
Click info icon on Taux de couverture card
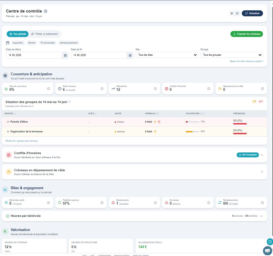click(x=49, y=89)
